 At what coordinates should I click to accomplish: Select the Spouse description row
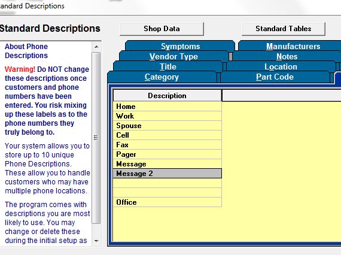click(168, 126)
